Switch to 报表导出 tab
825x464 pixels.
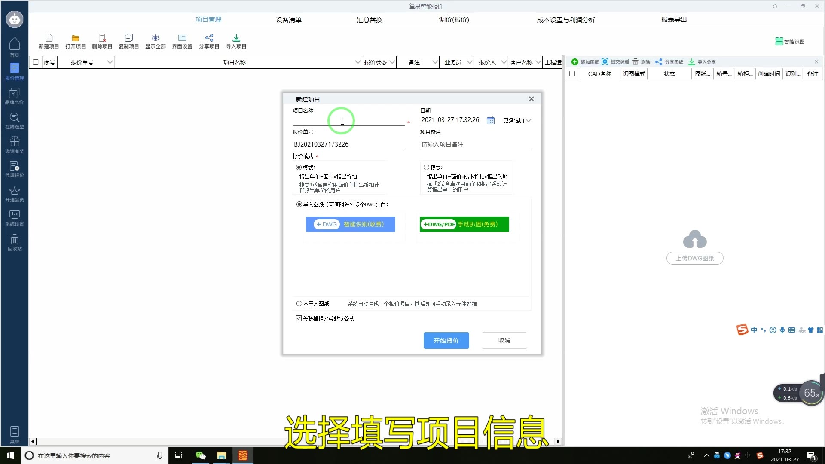click(674, 20)
